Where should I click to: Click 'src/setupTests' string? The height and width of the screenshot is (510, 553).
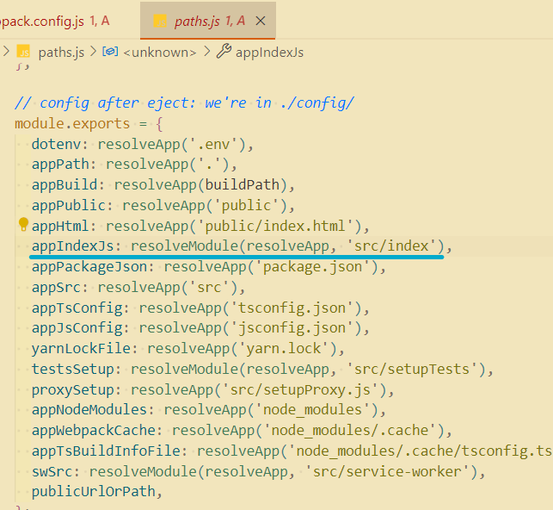[x=412, y=370]
